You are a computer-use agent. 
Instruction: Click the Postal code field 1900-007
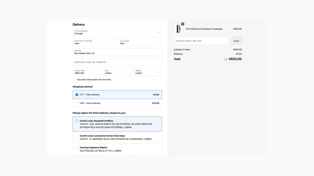87,72
